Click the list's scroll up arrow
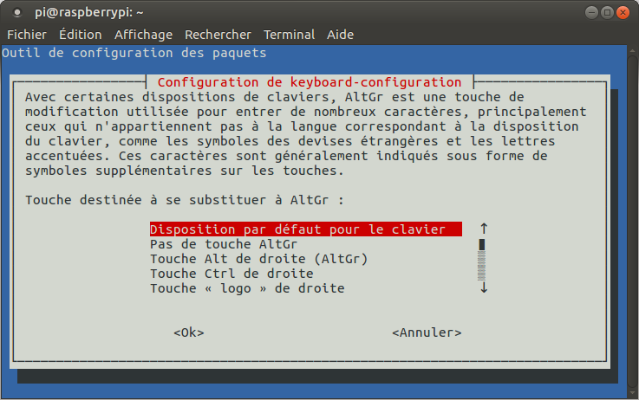The image size is (639, 400). (484, 229)
